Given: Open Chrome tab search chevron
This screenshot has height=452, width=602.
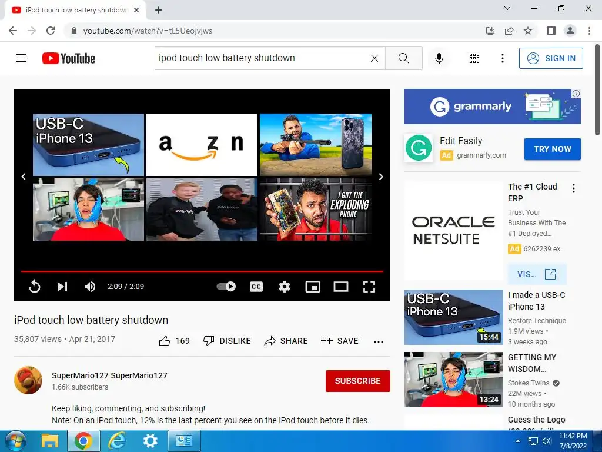Looking at the screenshot, I should pyautogui.click(x=507, y=8).
